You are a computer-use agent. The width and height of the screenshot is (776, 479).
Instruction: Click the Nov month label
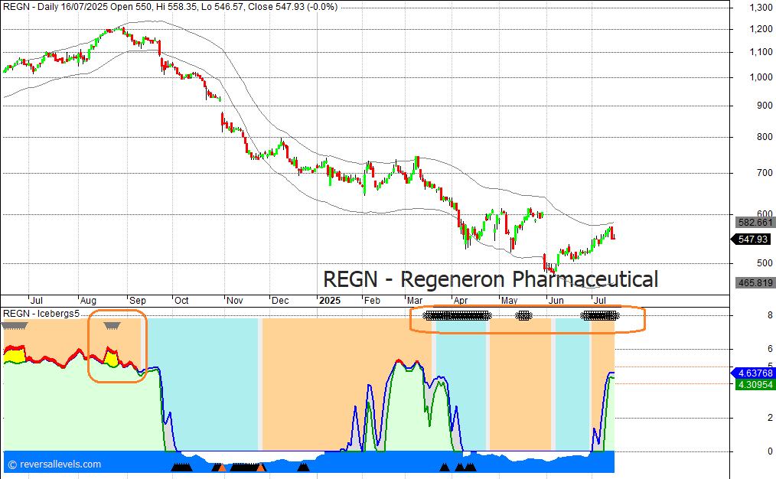click(x=235, y=301)
